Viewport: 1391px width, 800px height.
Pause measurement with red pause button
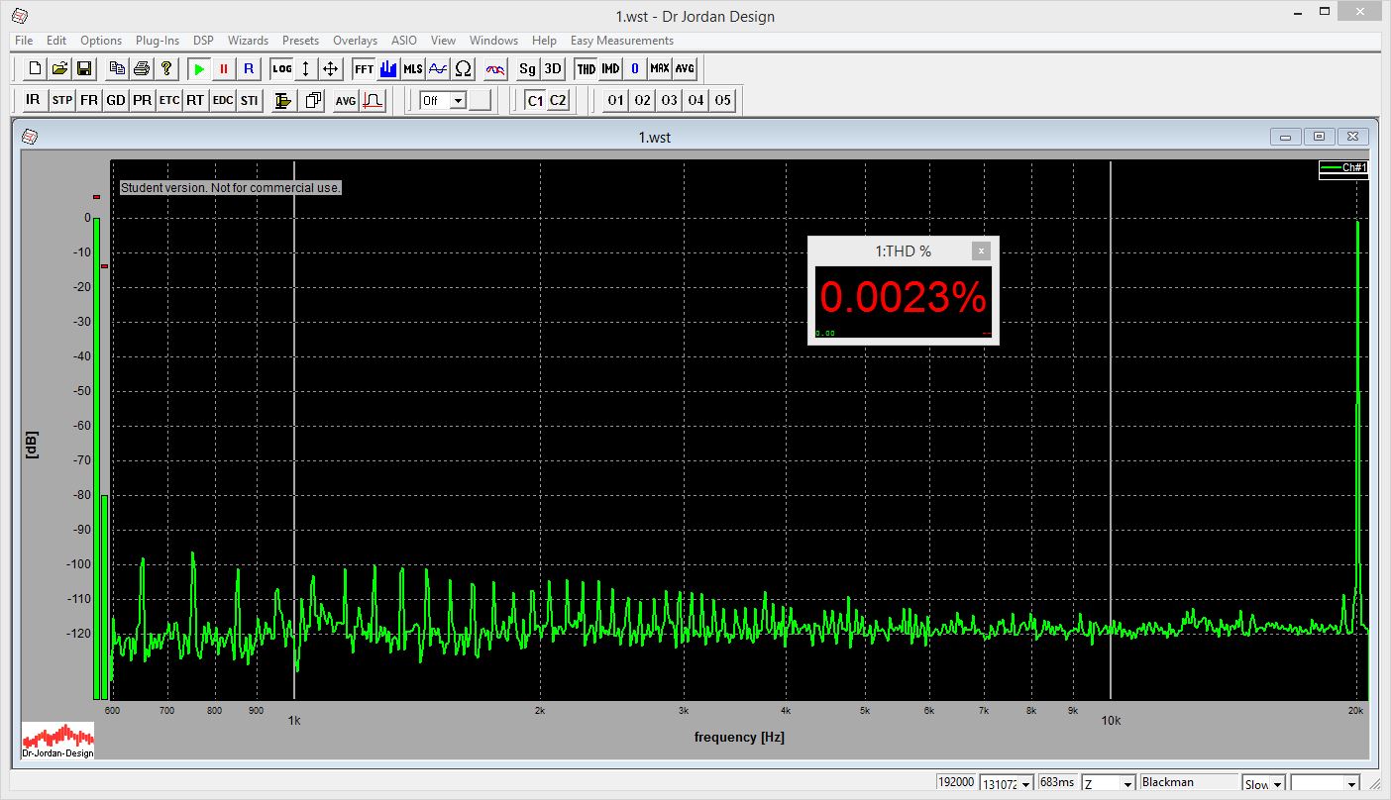[224, 69]
